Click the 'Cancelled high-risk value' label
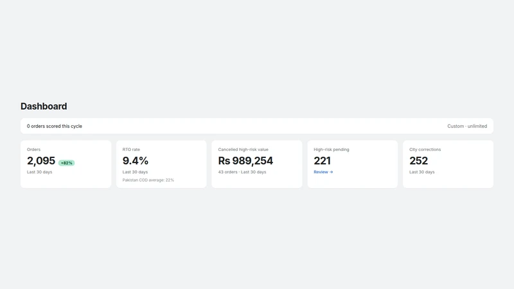This screenshot has height=289, width=514. (x=244, y=150)
